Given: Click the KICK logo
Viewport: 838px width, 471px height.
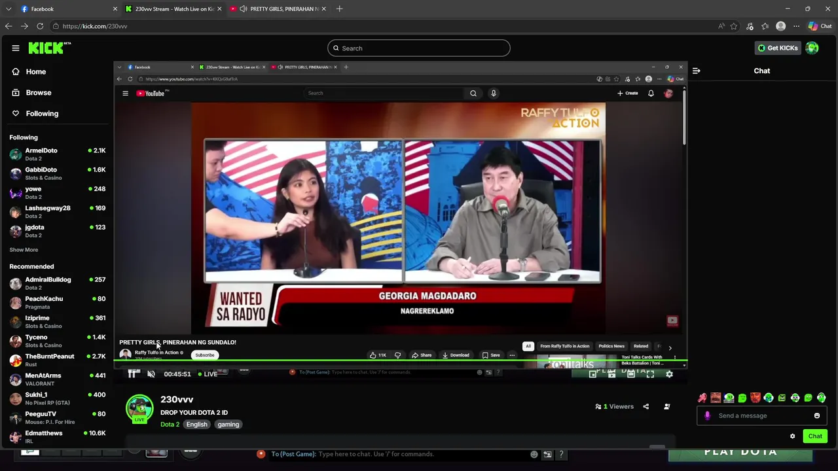Looking at the screenshot, I should tap(48, 48).
